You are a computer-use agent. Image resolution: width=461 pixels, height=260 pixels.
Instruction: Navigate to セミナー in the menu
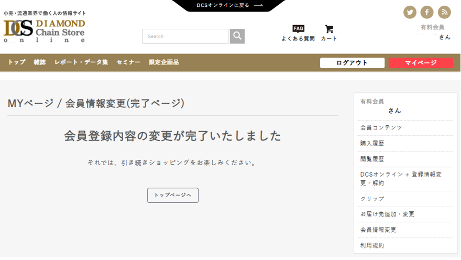pyautogui.click(x=128, y=62)
